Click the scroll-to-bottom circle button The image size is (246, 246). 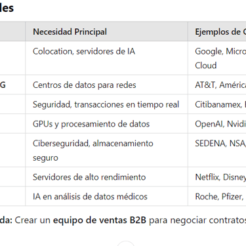click(126, 243)
